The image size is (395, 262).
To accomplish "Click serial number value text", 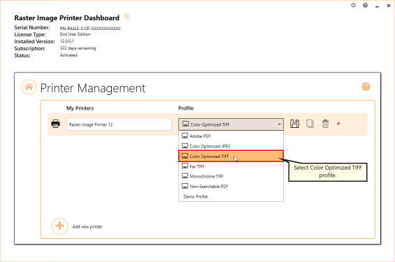I will click(x=90, y=29).
